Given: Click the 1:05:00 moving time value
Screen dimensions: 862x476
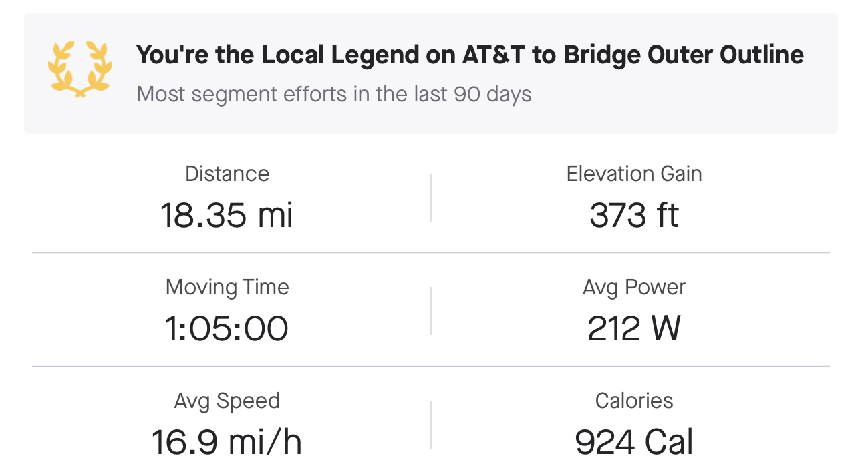Looking at the screenshot, I should pyautogui.click(x=227, y=328).
